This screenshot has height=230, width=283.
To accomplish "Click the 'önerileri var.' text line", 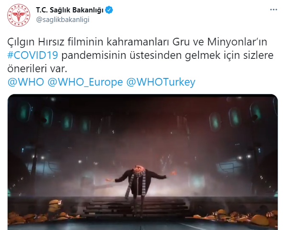I will (x=37, y=69).
